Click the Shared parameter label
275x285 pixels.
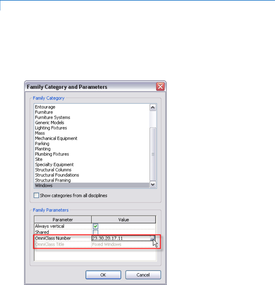click(42, 232)
